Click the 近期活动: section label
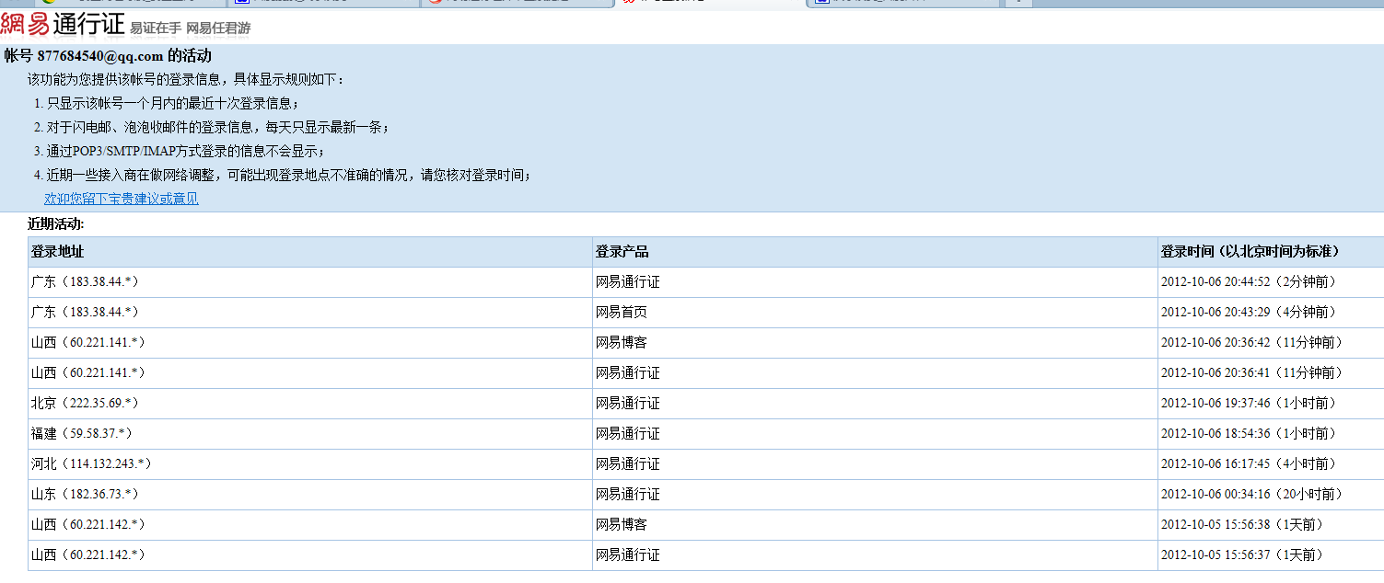 coord(56,223)
